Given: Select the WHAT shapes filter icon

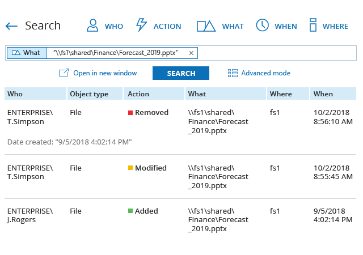Looking at the screenshot, I should (206, 26).
